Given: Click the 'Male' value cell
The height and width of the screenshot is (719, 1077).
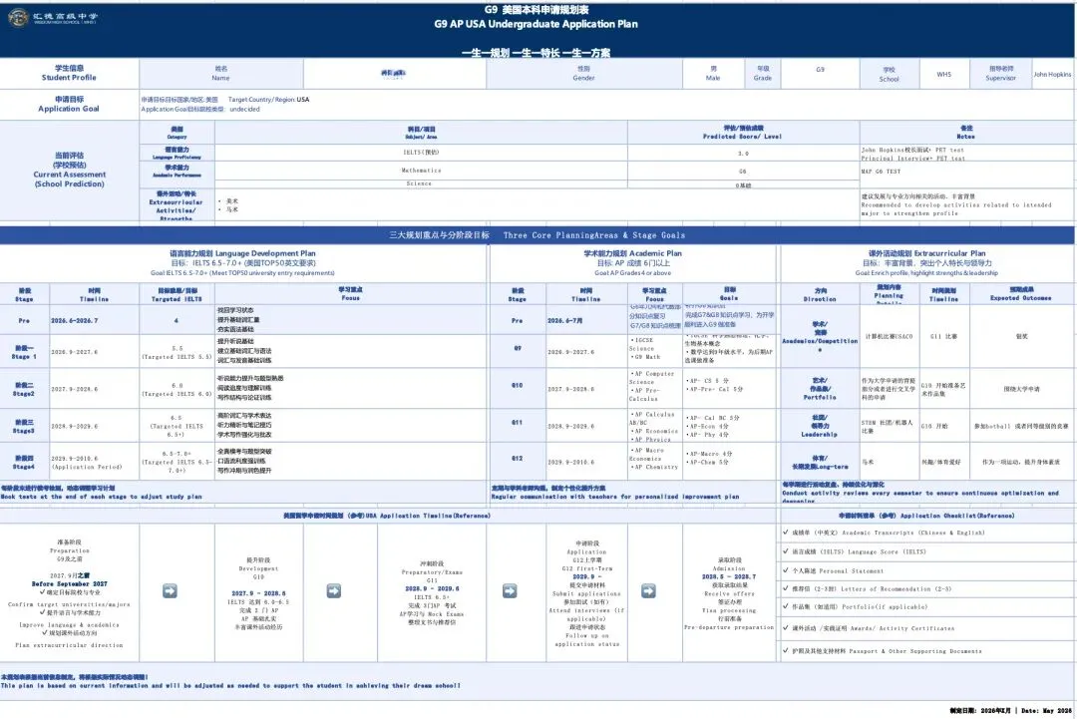Looking at the screenshot, I should (713, 74).
